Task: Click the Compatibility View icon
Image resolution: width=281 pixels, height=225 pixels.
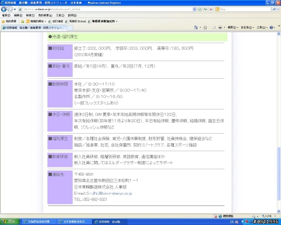Action: tap(200, 9)
